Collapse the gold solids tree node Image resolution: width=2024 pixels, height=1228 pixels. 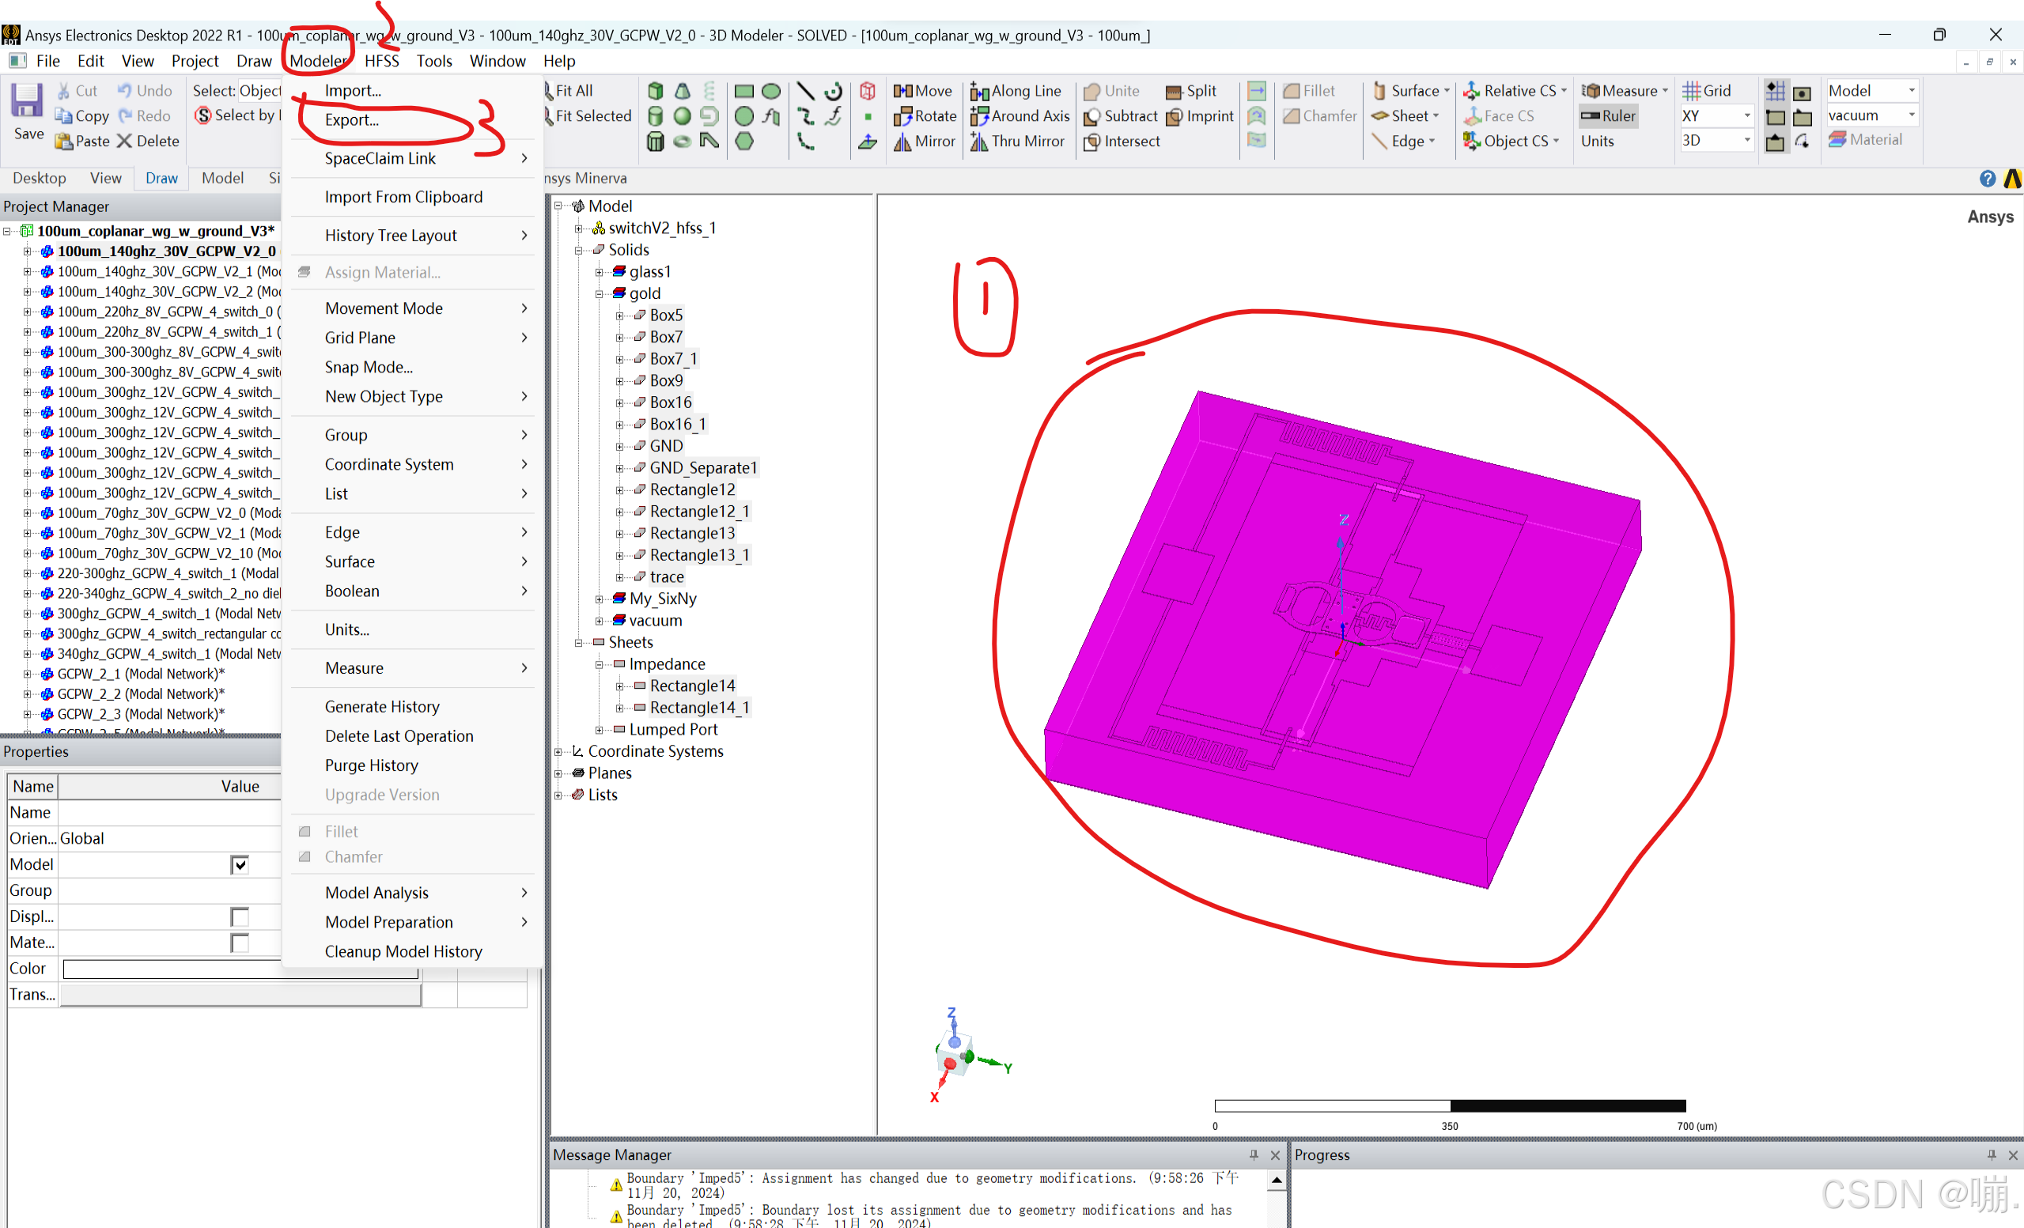click(x=599, y=294)
